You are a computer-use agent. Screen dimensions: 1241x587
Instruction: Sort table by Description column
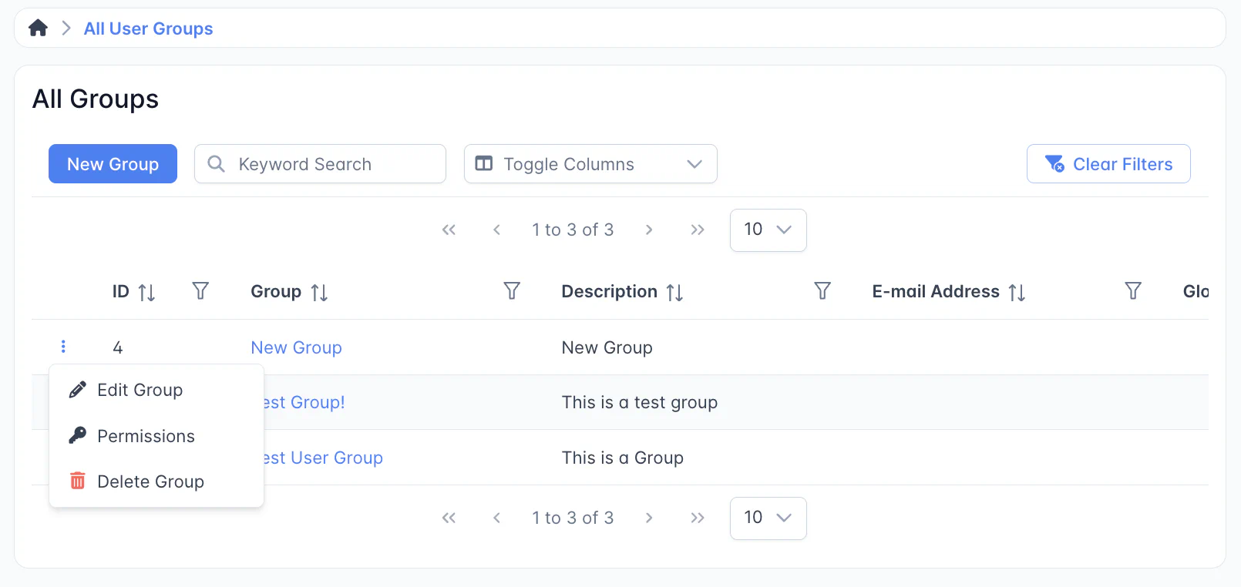point(674,292)
